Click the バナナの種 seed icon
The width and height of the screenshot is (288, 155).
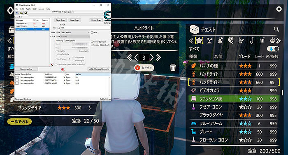pyautogui.click(x=193, y=66)
